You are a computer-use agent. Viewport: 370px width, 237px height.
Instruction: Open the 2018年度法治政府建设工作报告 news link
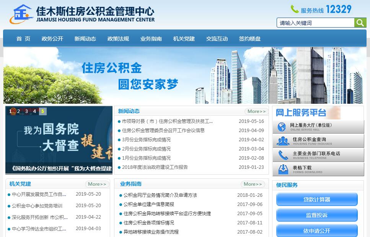point(155,167)
